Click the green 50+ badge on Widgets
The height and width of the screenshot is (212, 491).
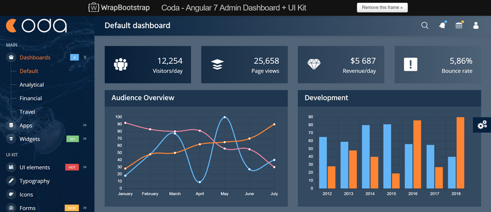pyautogui.click(x=73, y=139)
